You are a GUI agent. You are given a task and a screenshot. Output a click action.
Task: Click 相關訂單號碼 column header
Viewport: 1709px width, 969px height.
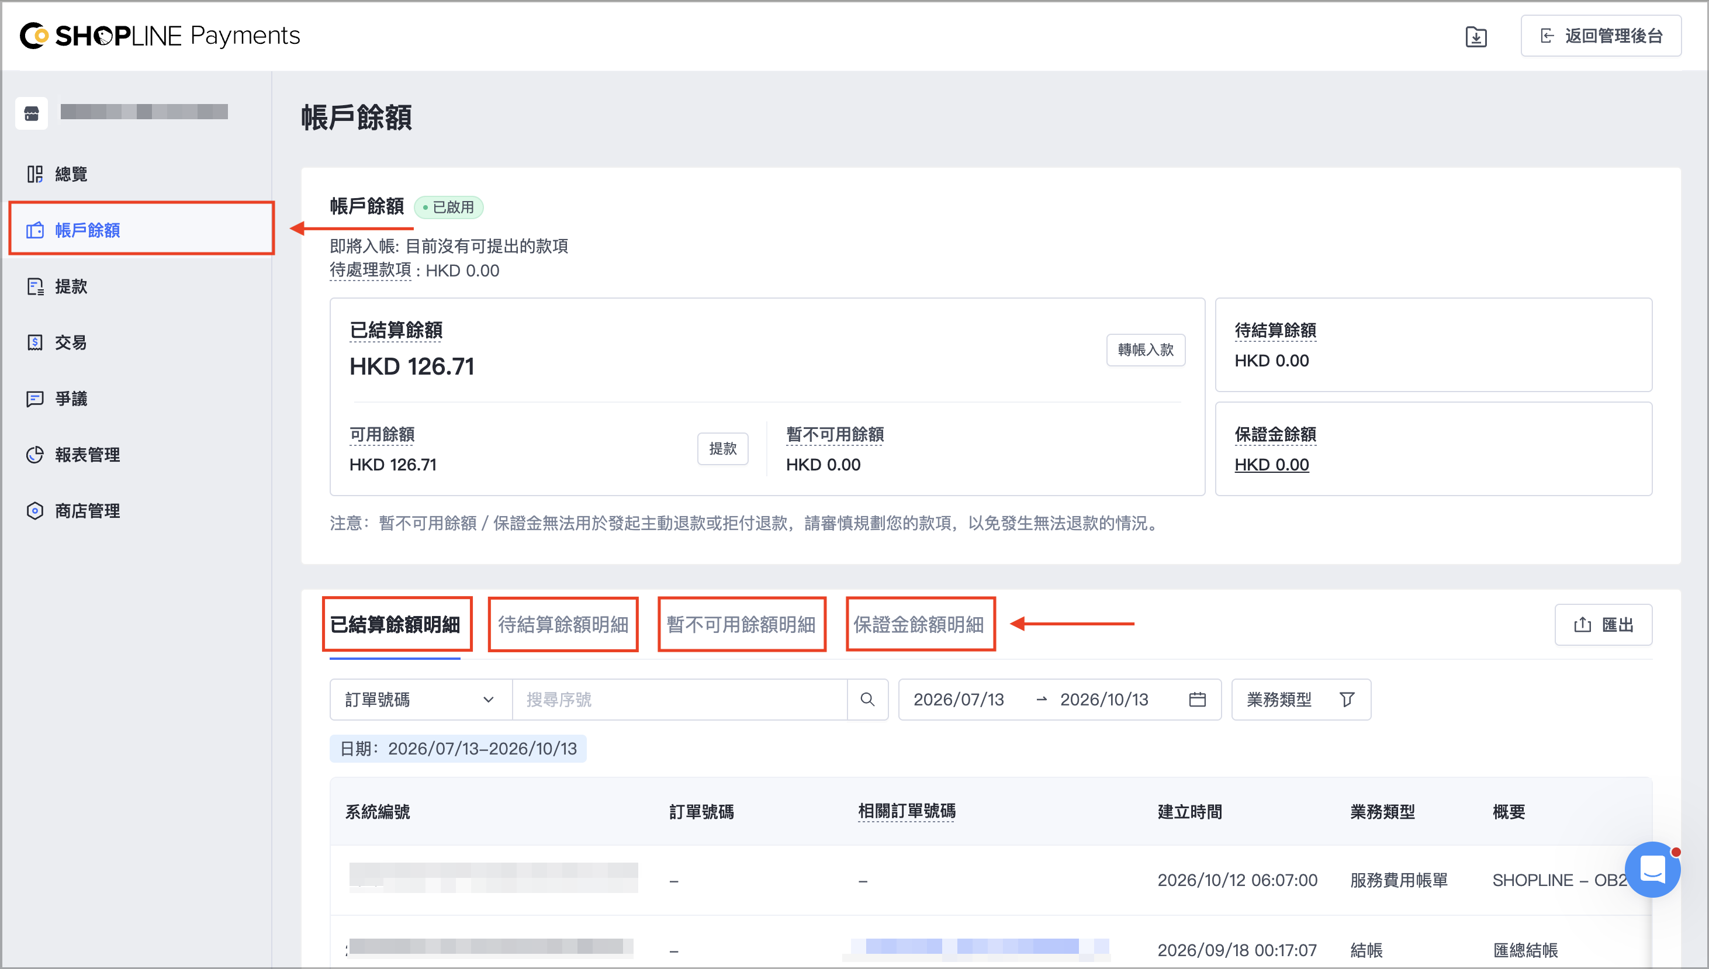coord(907,811)
